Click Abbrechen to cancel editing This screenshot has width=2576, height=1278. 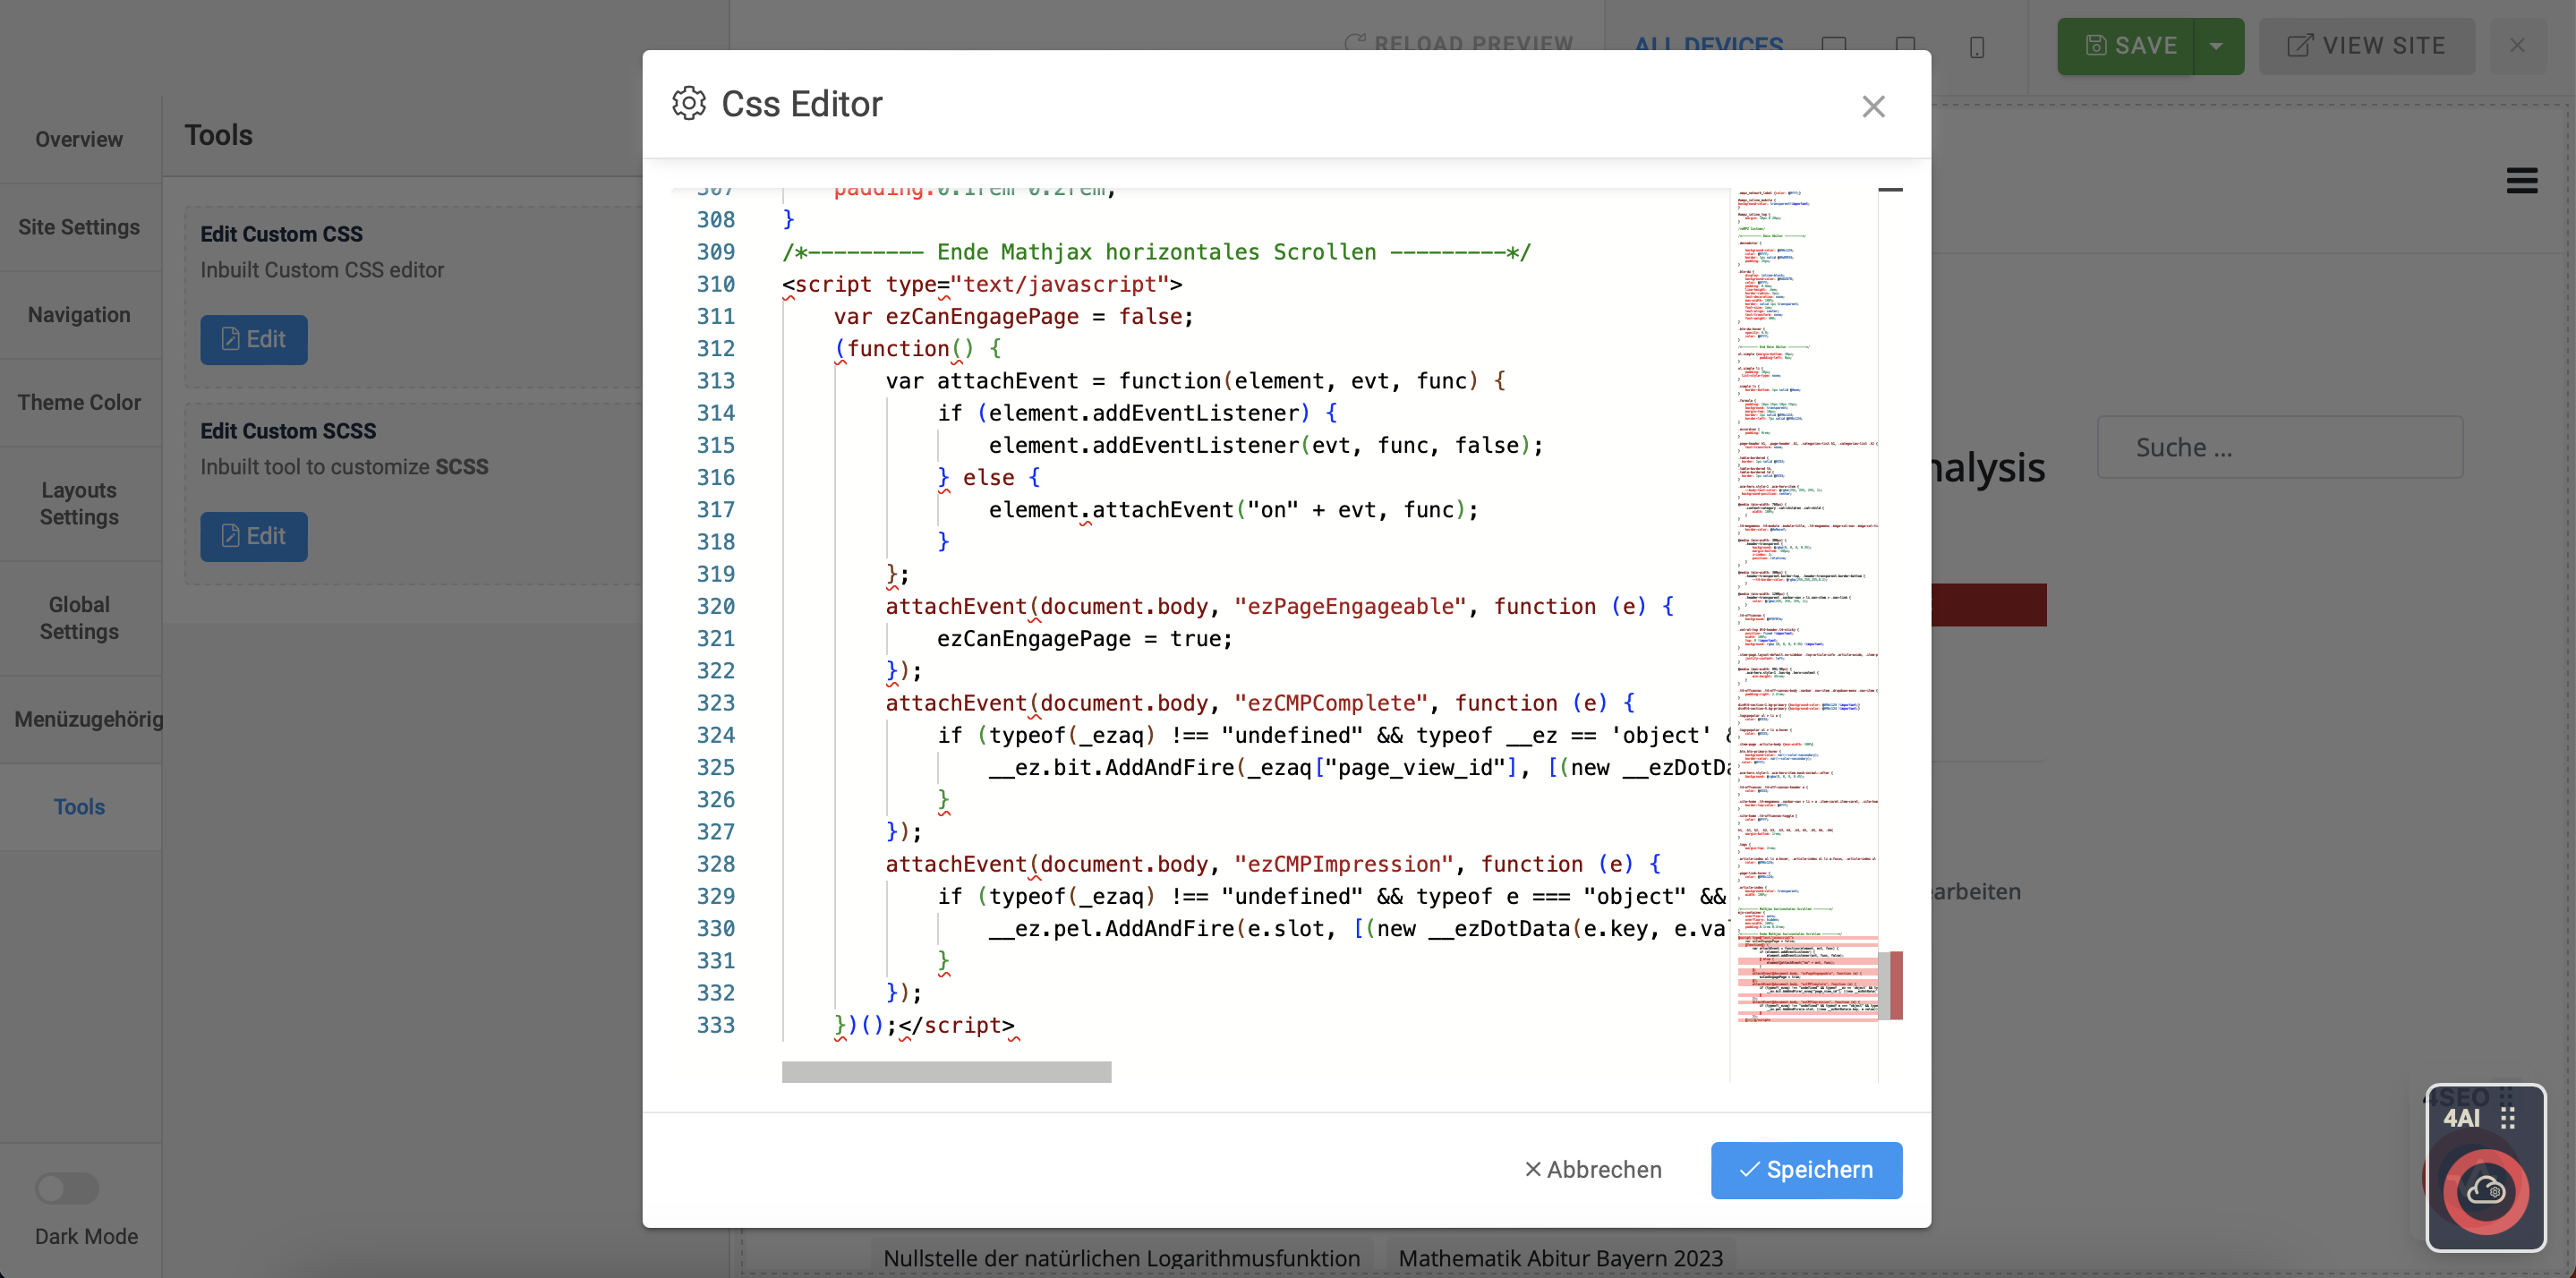click(x=1593, y=1169)
